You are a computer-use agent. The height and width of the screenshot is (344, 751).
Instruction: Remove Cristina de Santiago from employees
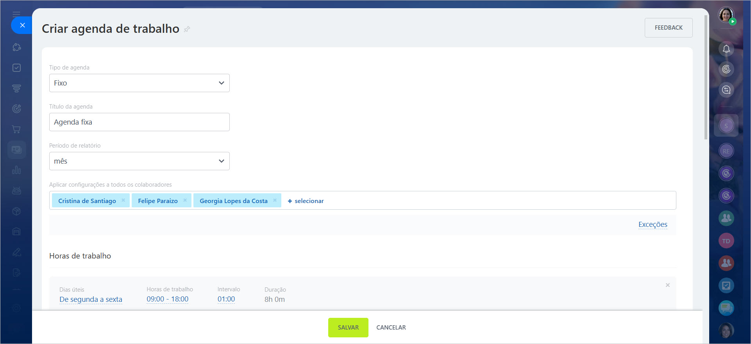coord(123,200)
